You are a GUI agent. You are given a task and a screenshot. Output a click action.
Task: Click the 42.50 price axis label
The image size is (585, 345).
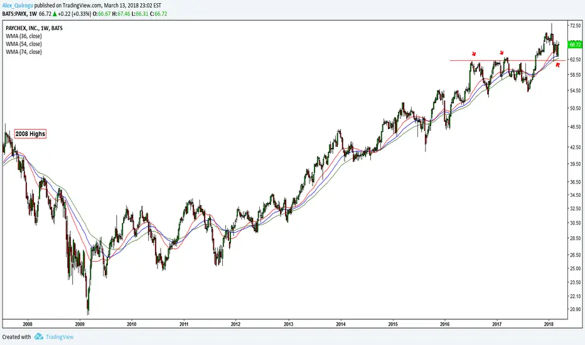point(576,147)
